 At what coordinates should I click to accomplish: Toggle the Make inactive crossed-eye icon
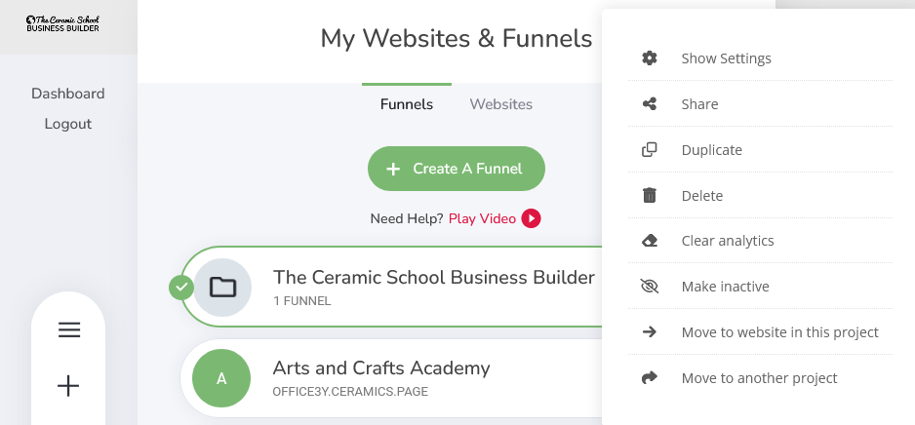(649, 287)
